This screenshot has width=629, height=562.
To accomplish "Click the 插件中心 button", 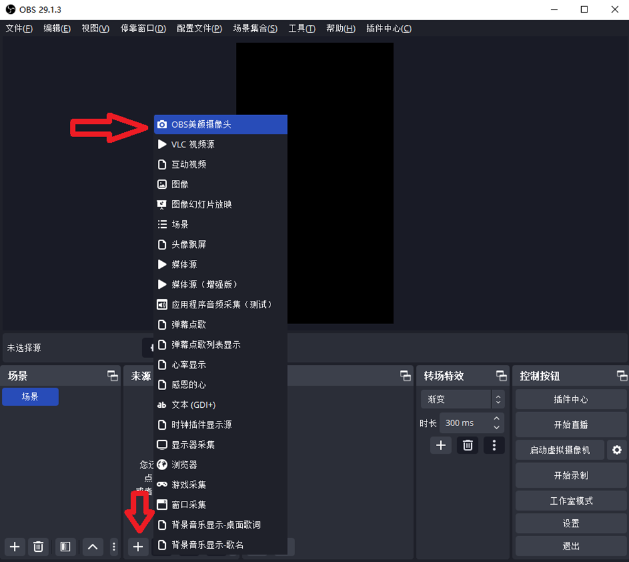I will coord(570,399).
